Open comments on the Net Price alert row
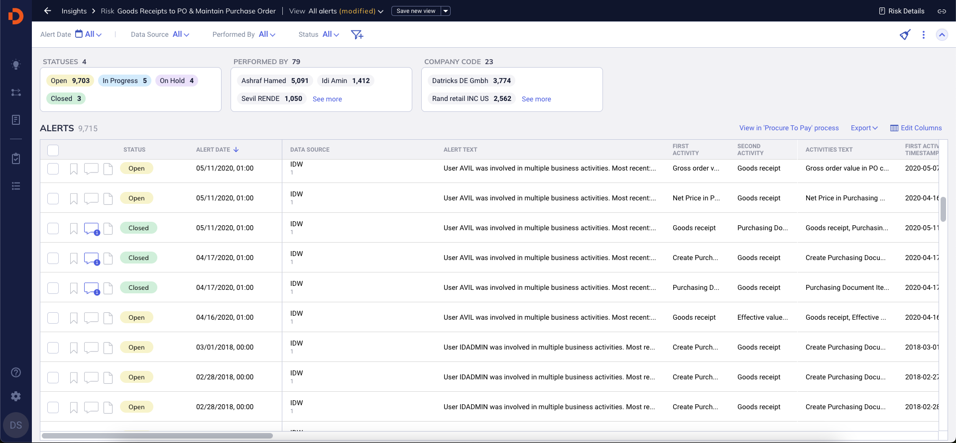The height and width of the screenshot is (443, 956). [91, 198]
